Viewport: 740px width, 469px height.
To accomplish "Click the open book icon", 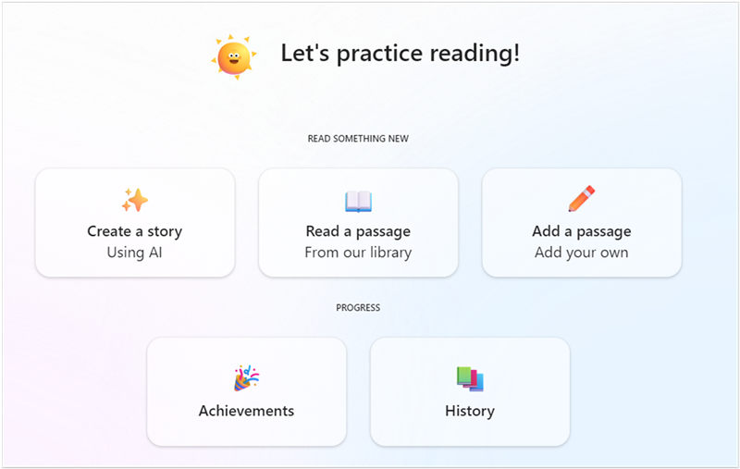I will click(x=358, y=201).
